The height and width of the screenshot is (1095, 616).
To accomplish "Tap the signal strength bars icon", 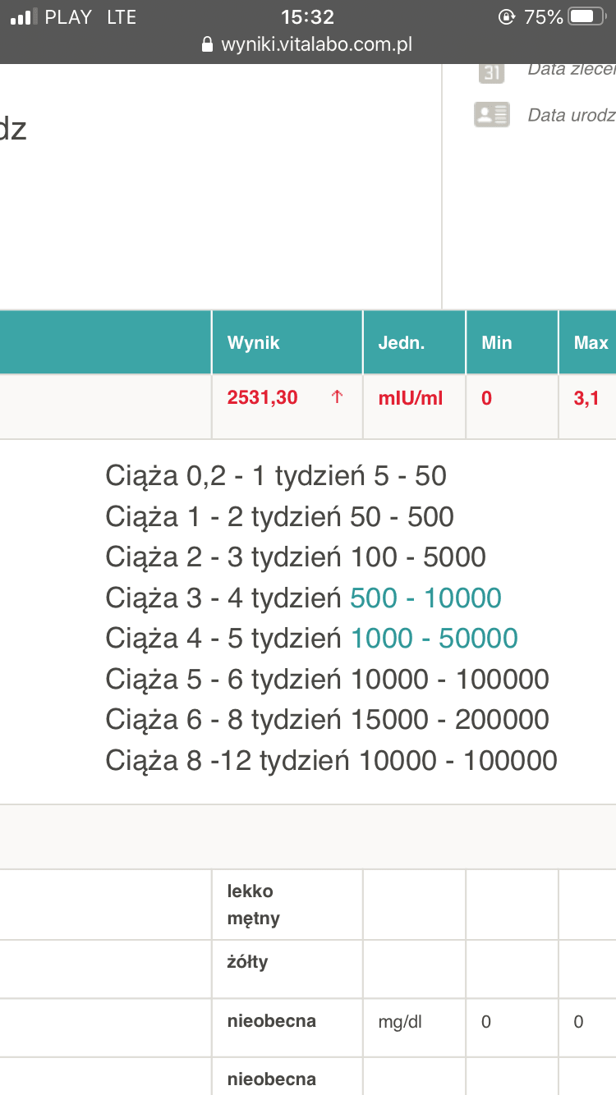I will [x=22, y=17].
